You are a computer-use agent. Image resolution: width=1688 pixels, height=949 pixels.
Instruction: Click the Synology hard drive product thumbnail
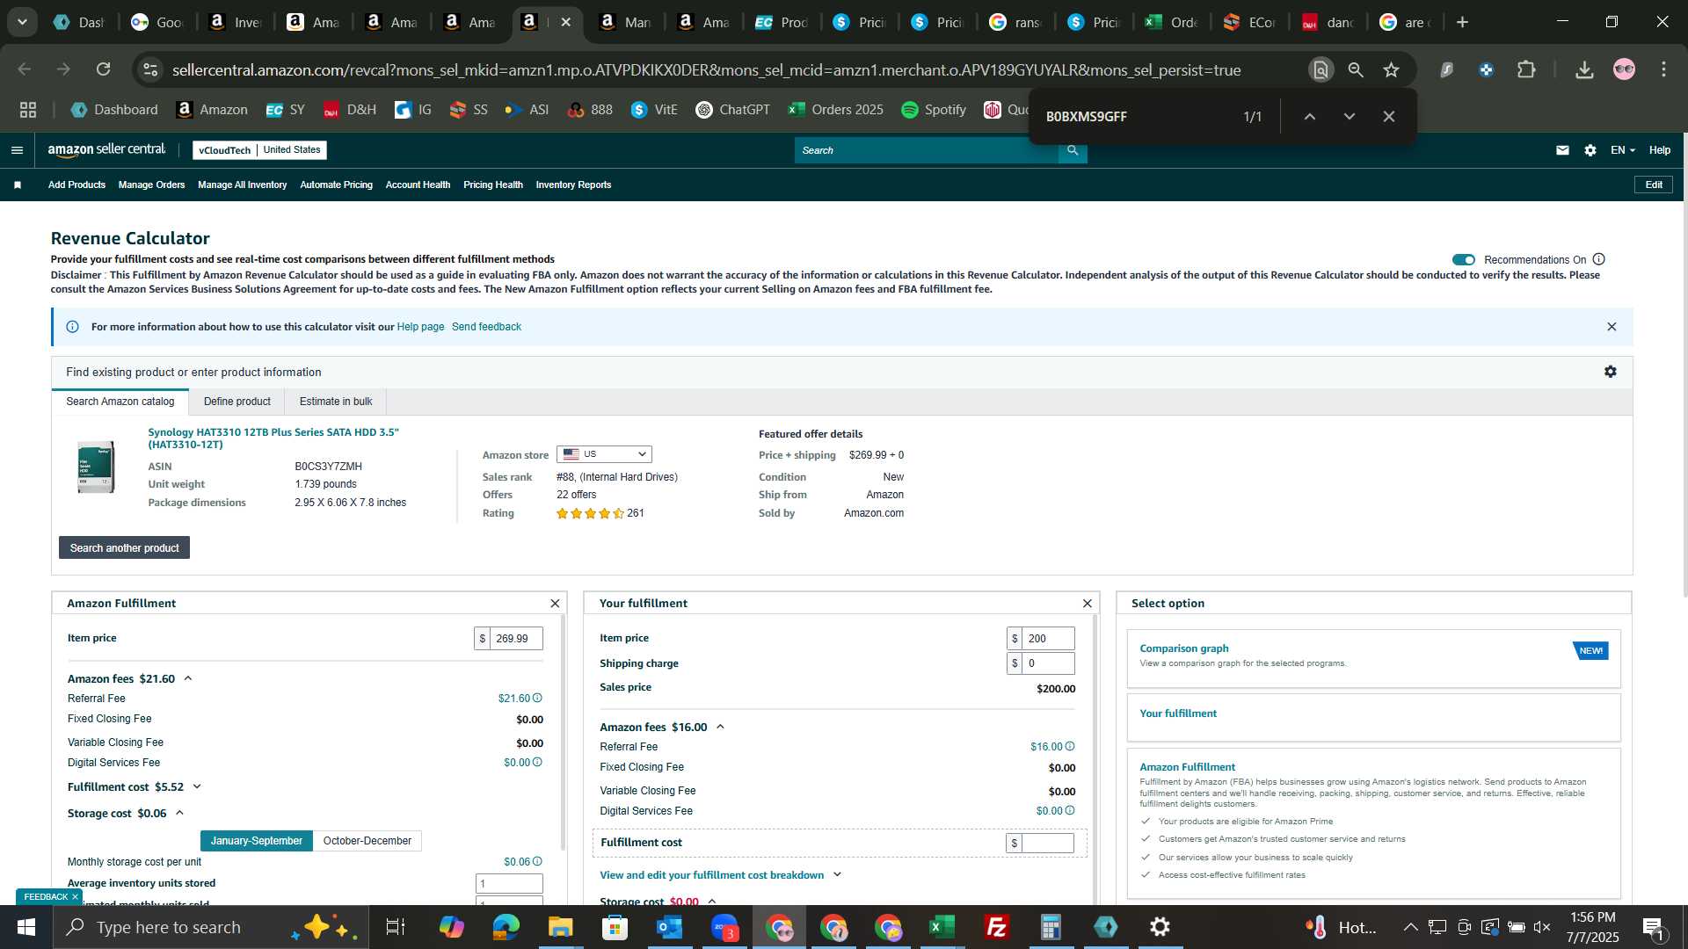pos(95,467)
